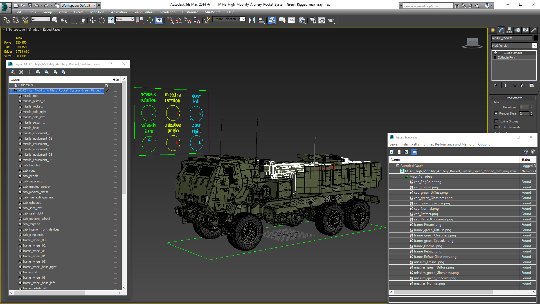Switch to the Utilities command panel

click(534, 30)
